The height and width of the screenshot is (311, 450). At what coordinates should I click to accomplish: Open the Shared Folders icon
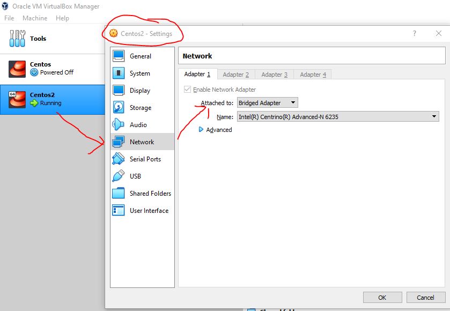(119, 194)
